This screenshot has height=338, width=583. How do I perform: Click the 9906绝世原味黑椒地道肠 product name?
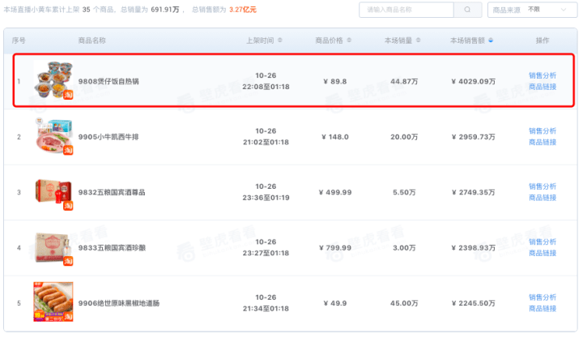click(118, 303)
